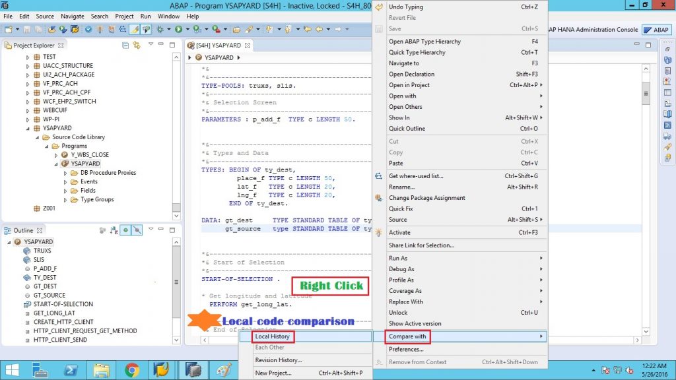Image resolution: width=676 pixels, height=380 pixels.
Task: Open dropdown arrow beside New icon
Action: pos(17,29)
